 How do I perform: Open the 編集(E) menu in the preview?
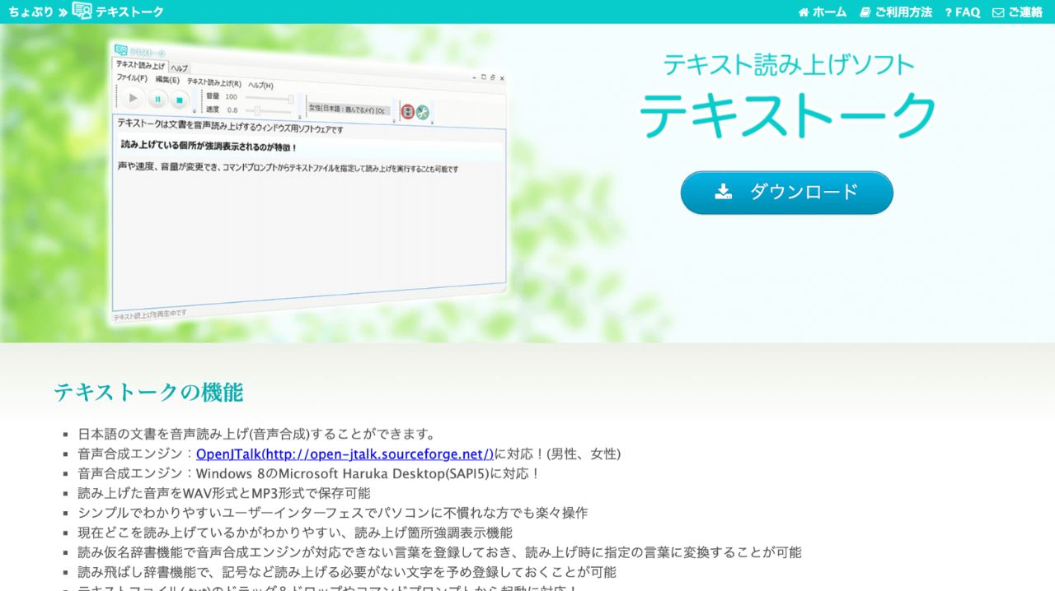click(167, 80)
